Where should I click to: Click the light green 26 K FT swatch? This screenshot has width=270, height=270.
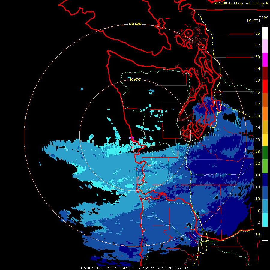(265, 166)
